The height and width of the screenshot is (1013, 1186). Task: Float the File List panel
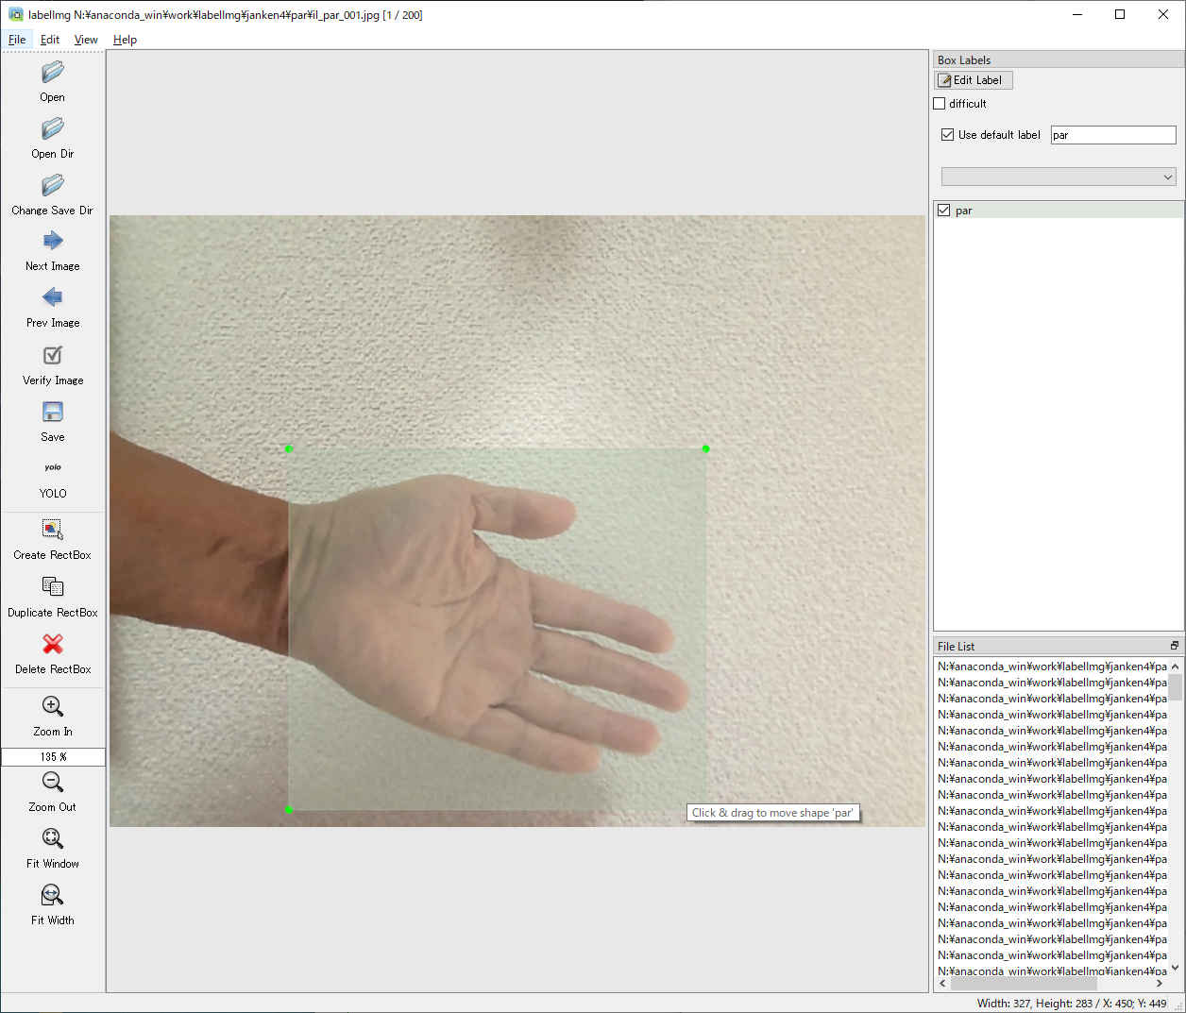click(1175, 646)
